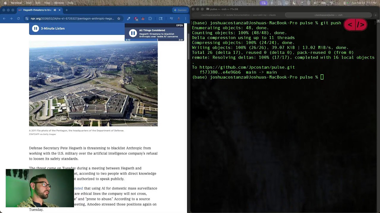Add a new Terminal tab
This screenshot has height=213, width=380.
(375, 15)
